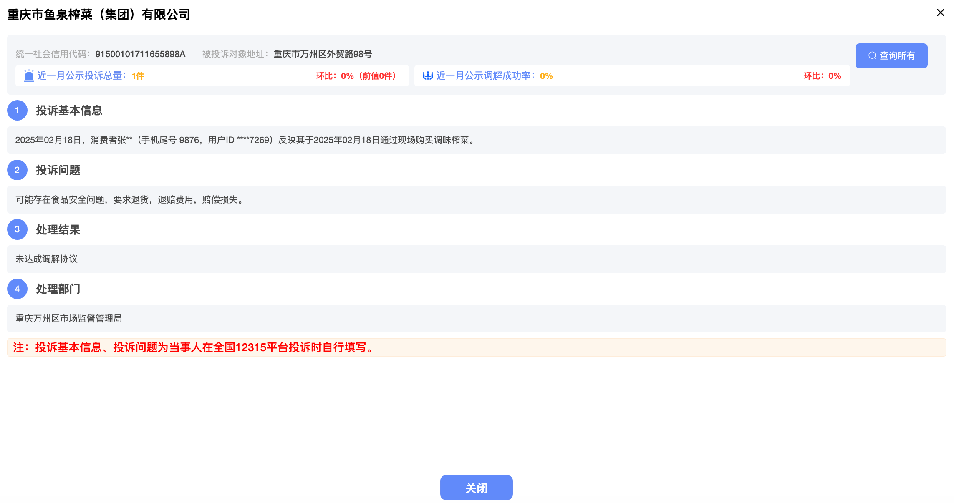The image size is (954, 503).
Task: Click the complaint count value 1件
Action: (x=138, y=76)
